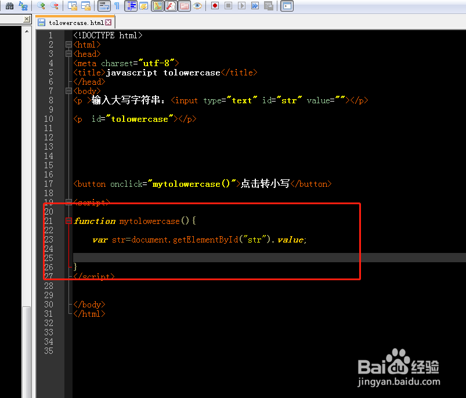Open the Replace tool
Viewport: 466px width, 398px height.
23,6
